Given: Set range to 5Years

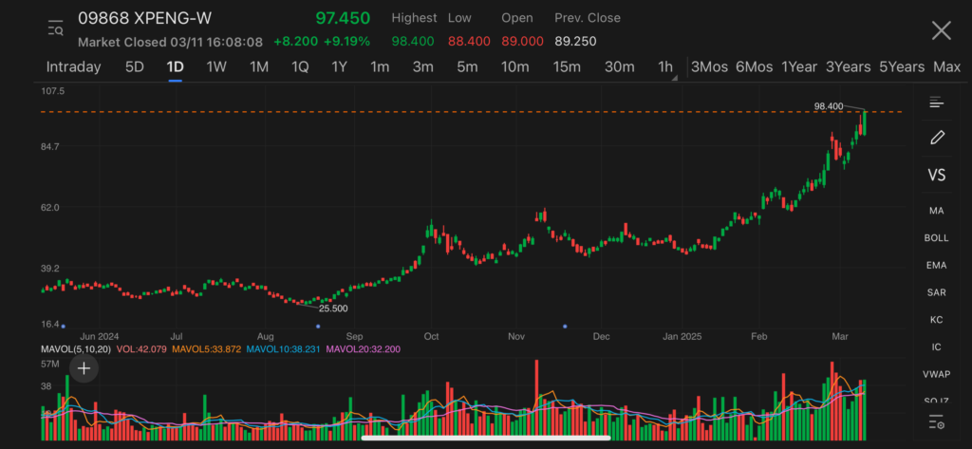Looking at the screenshot, I should point(902,67).
